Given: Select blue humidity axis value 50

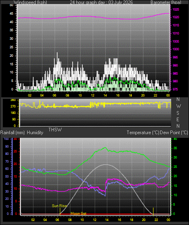Looking at the screenshot, I should [7, 176].
